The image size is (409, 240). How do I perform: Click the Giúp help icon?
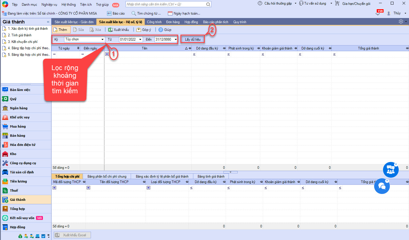(x=160, y=30)
